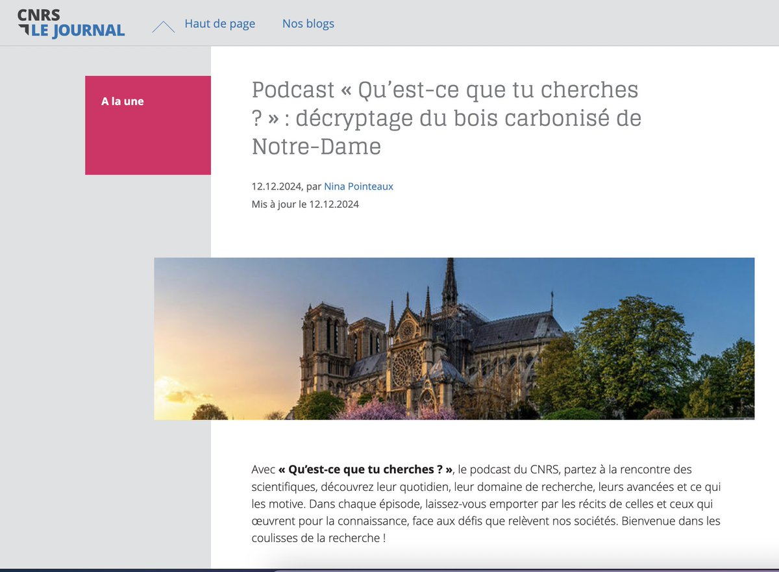The image size is (779, 572).
Task: Open the Nos blogs menu item
Action: tap(308, 23)
